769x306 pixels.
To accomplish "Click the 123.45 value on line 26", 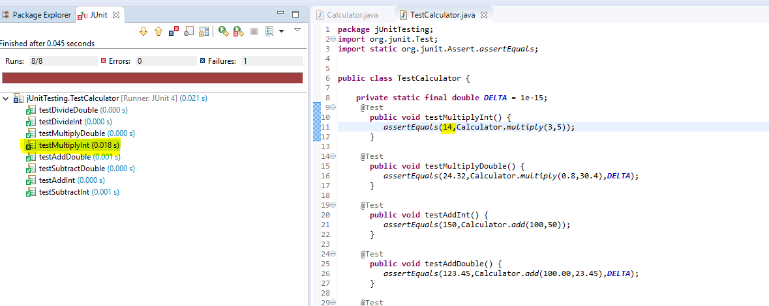I will coord(456,273).
